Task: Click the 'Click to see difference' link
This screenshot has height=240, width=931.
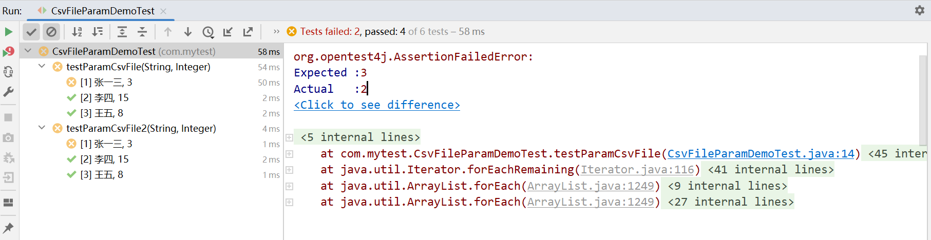Action: [377, 105]
